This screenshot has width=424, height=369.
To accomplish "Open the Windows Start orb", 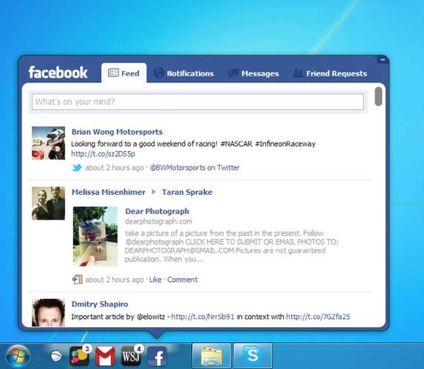I will pyautogui.click(x=18, y=356).
